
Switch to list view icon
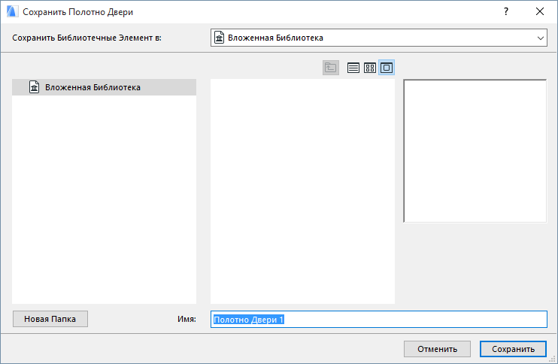pos(353,68)
